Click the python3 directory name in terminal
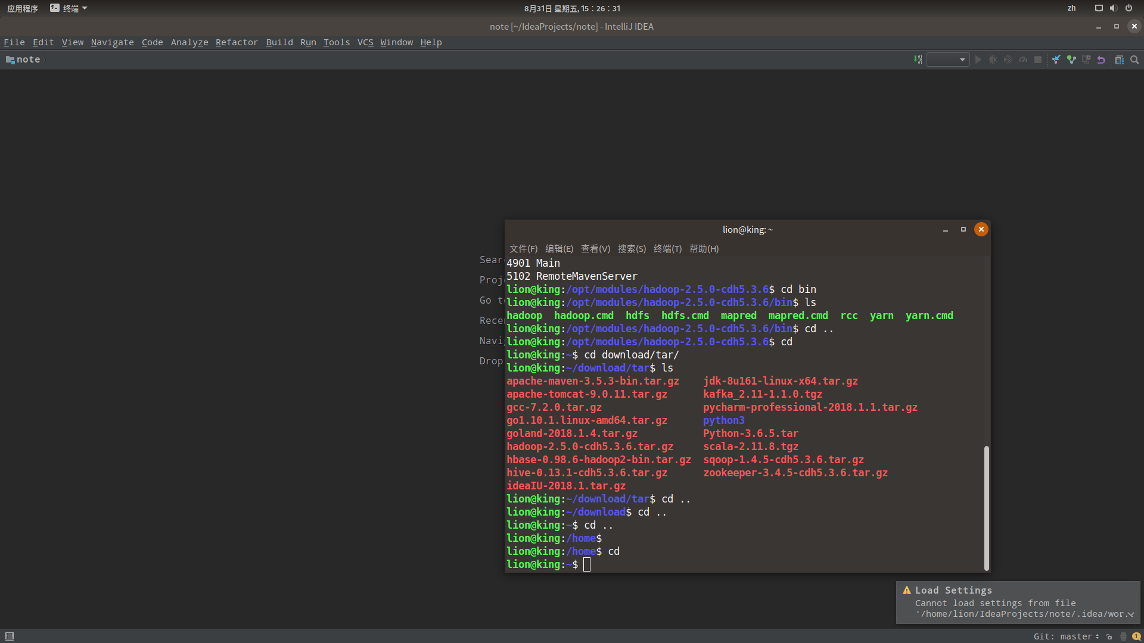This screenshot has width=1144, height=643. tap(724, 420)
